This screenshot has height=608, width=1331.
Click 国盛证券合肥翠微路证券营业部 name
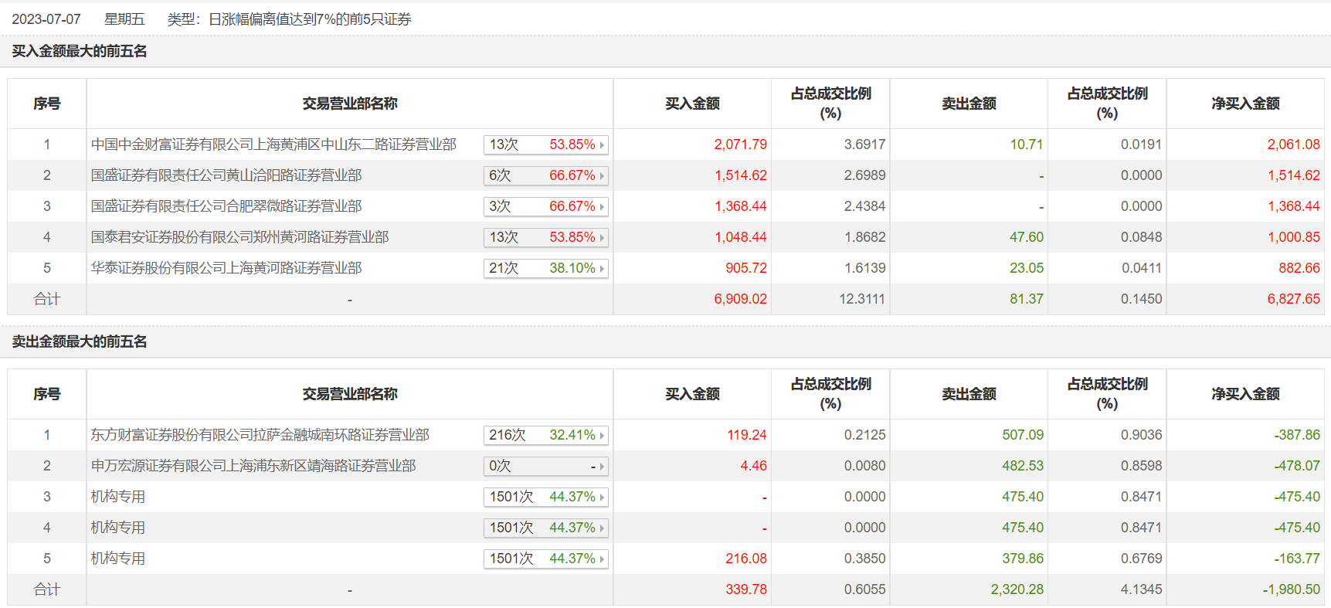(226, 206)
